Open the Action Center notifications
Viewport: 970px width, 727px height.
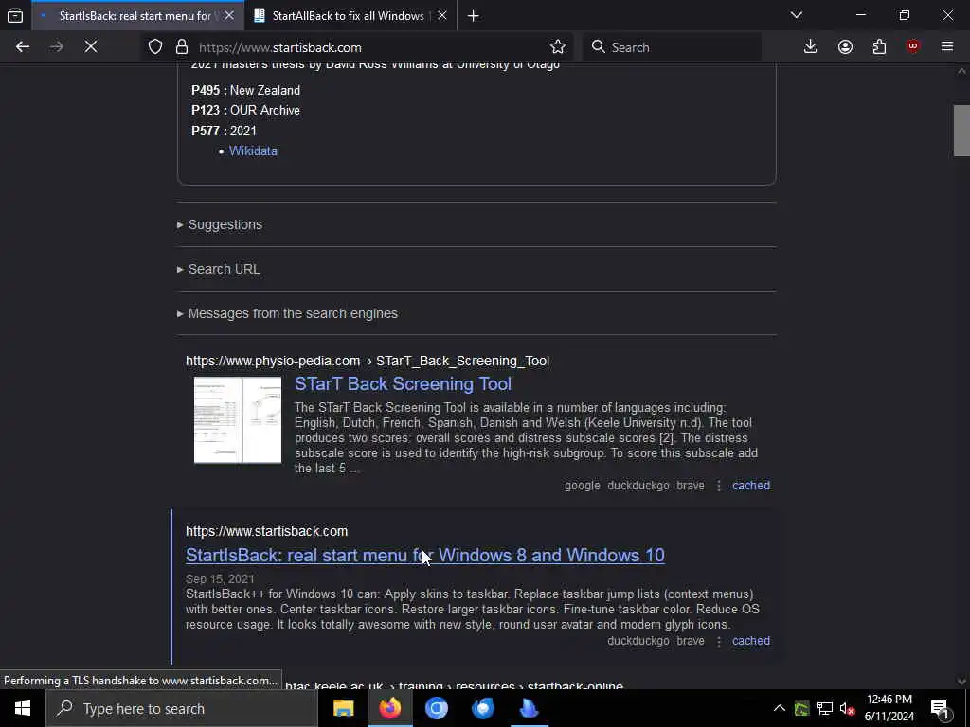[940, 708]
